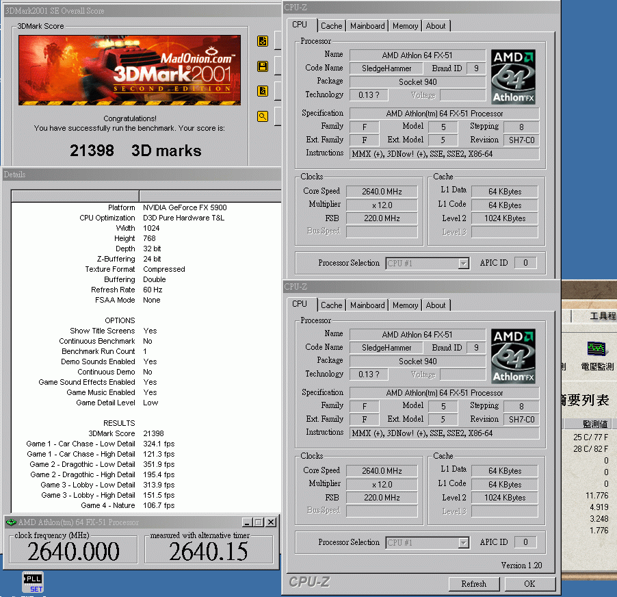Click the "60 Hz" refresh rate value
Image resolution: width=617 pixels, height=597 pixels.
153,290
